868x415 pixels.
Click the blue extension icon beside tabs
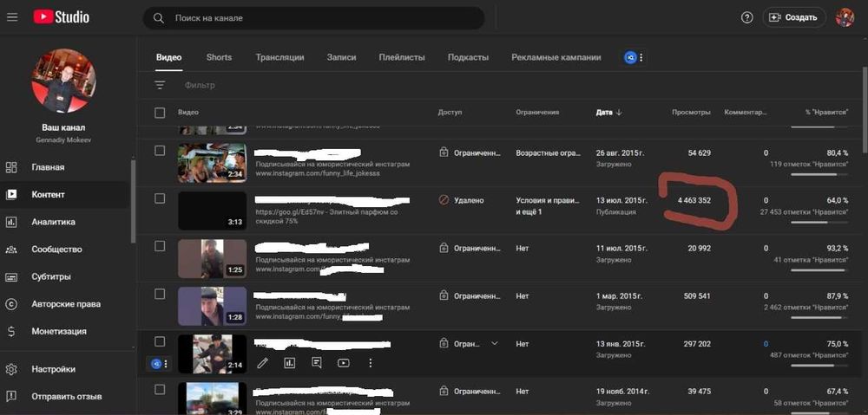(x=630, y=57)
